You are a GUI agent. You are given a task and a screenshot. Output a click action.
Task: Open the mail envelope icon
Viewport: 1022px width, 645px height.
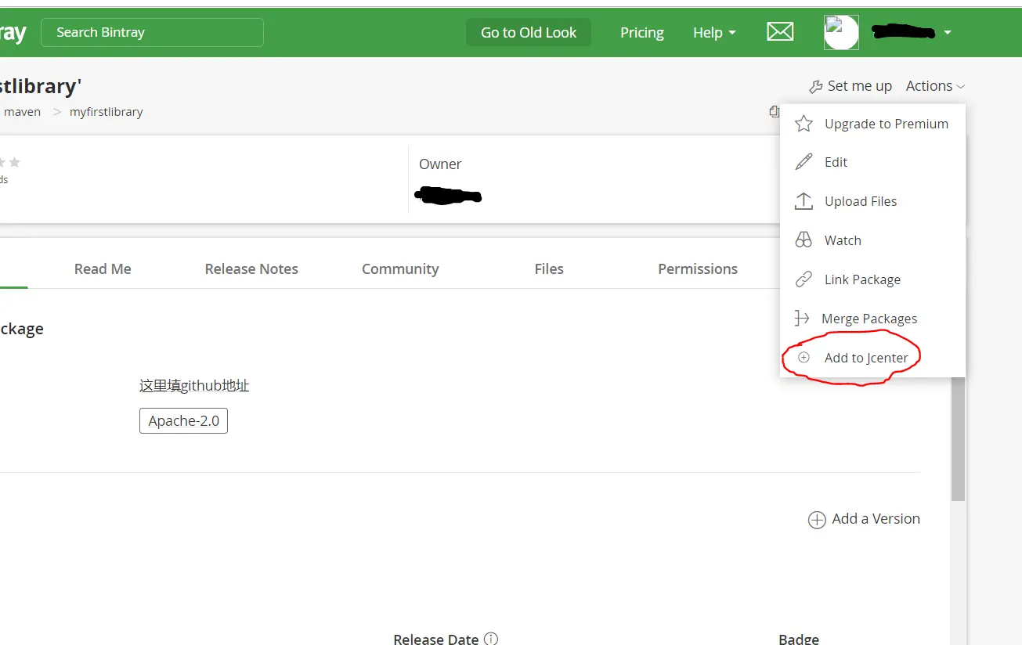point(779,32)
